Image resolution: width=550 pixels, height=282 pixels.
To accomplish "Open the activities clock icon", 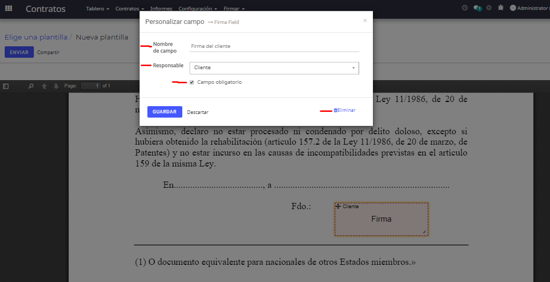I will [x=465, y=8].
